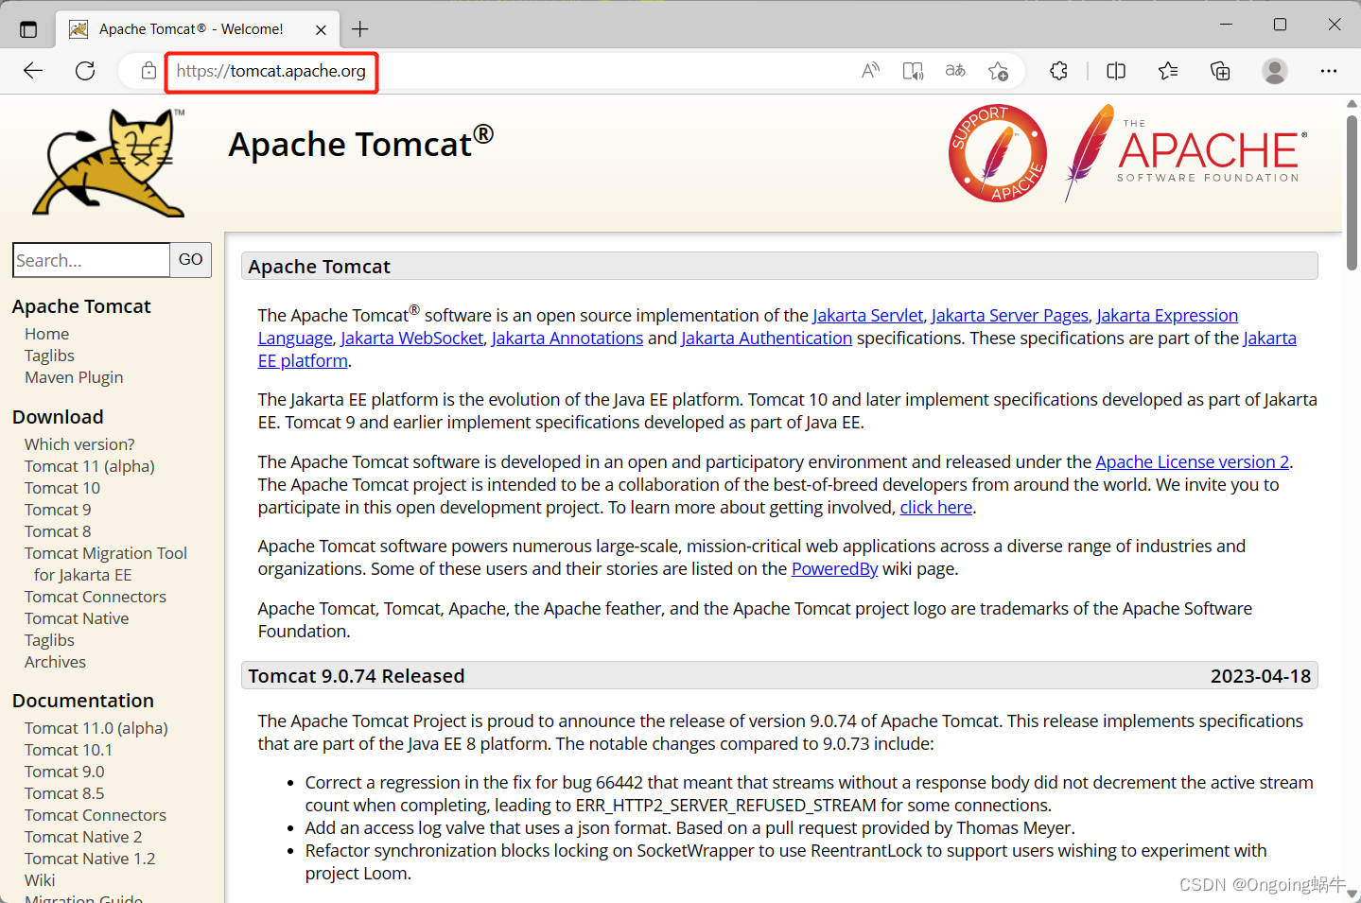Open Collections in the toolbar

pyautogui.click(x=1219, y=70)
